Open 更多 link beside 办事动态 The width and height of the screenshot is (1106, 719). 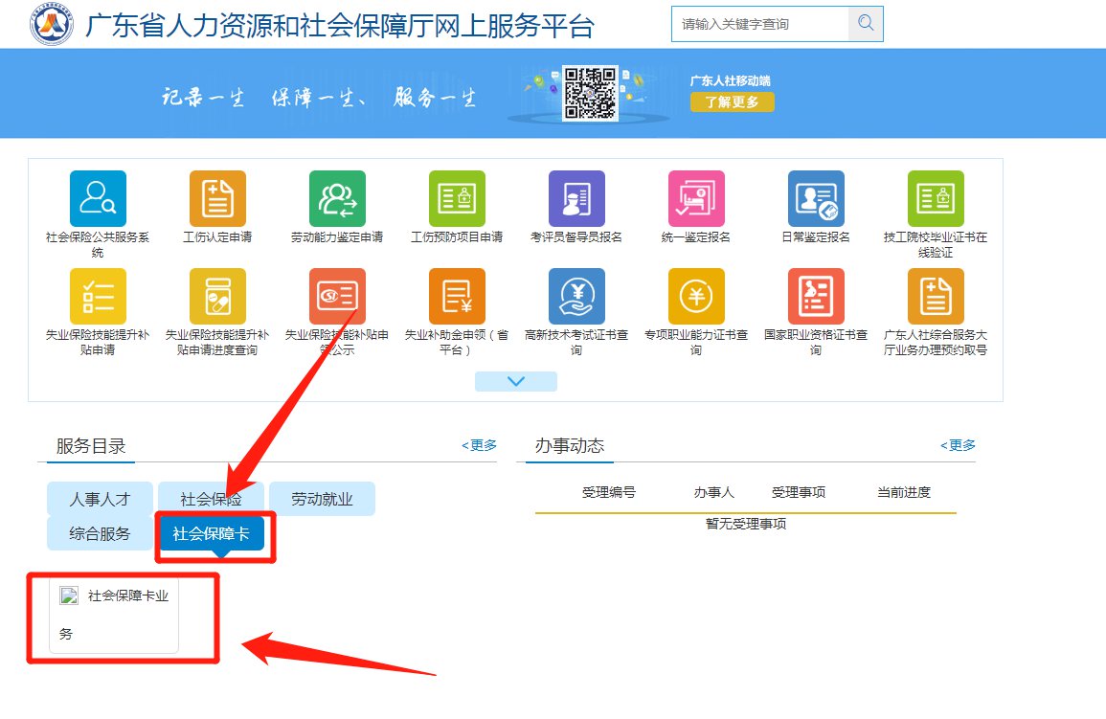(x=958, y=445)
